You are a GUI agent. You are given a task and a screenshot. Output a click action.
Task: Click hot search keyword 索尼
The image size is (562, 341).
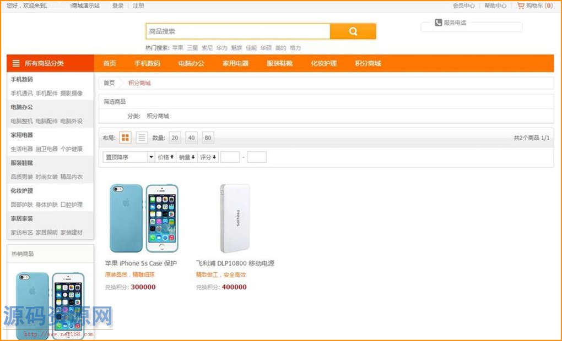(207, 48)
